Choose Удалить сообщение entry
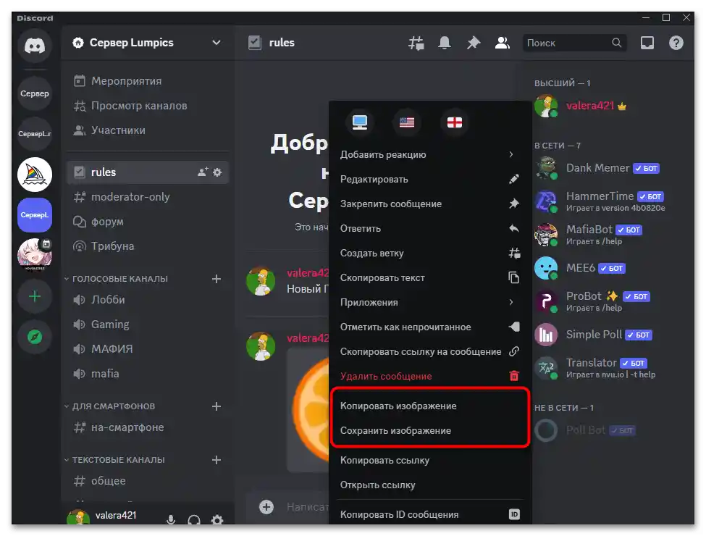 430,376
